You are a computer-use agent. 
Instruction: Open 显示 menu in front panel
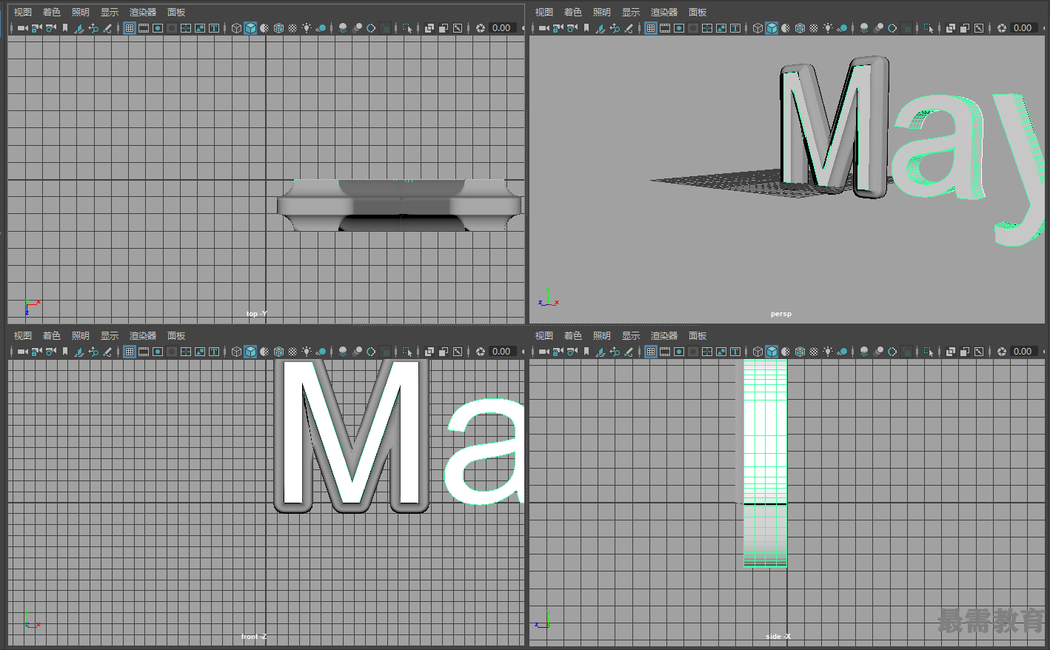[x=110, y=336]
